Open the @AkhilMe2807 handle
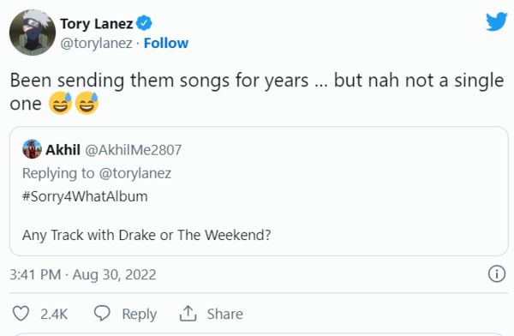This screenshot has width=514, height=336. pyautogui.click(x=133, y=150)
